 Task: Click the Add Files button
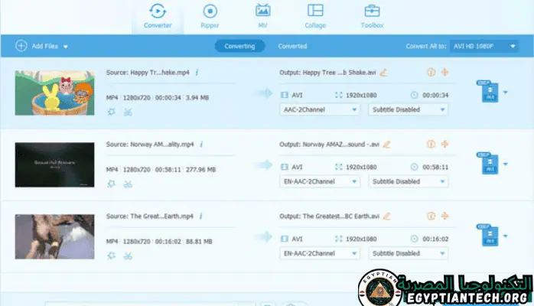point(42,46)
